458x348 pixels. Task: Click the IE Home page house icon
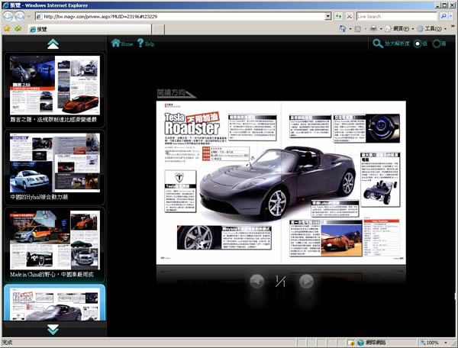point(343,28)
